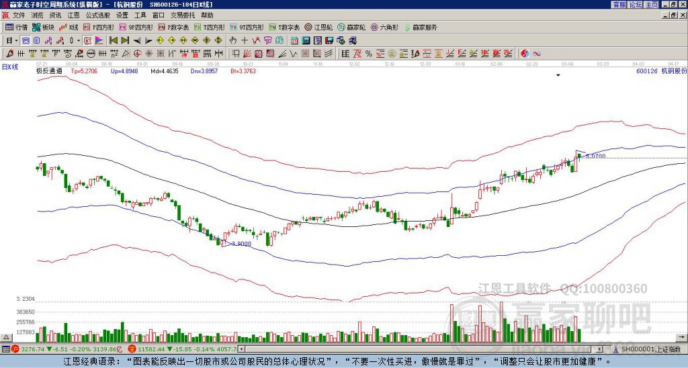
Task: Click the 主页 button in title bar
Action: pos(652,5)
